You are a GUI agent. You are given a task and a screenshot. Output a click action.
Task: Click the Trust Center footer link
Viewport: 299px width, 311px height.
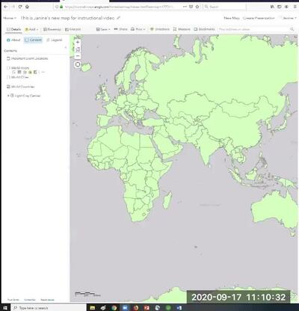coord(13,300)
